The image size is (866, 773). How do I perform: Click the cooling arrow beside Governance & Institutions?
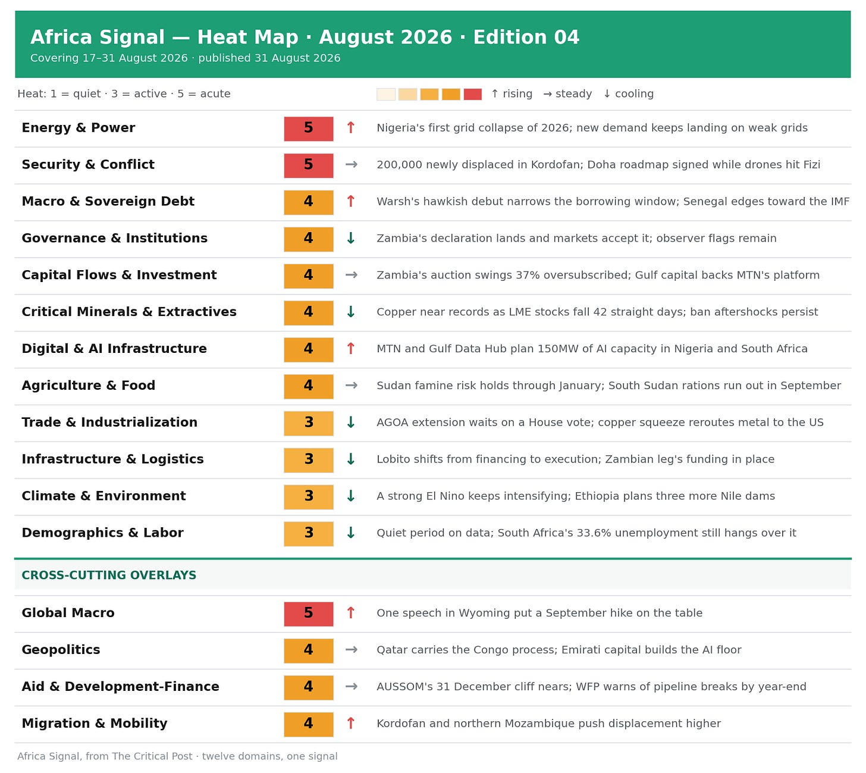(x=351, y=239)
